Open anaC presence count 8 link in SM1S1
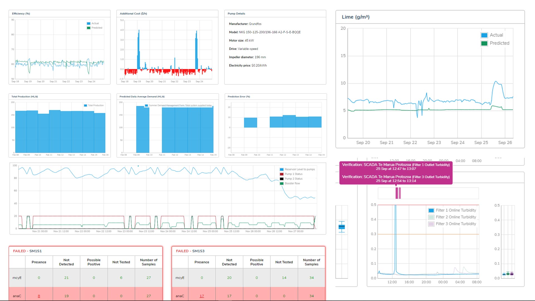This screenshot has width=535, height=301. click(x=39, y=296)
